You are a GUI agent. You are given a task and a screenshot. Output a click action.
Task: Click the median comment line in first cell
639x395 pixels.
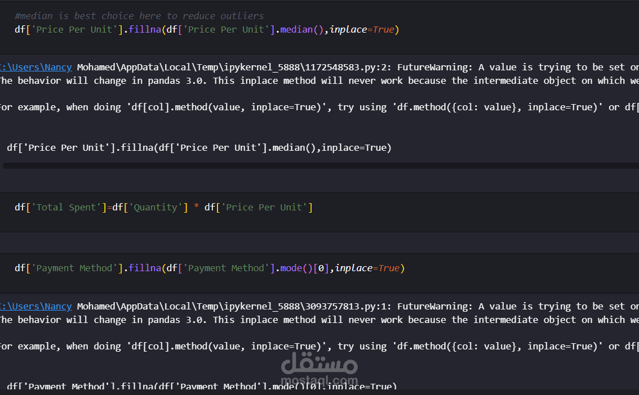[139, 16]
